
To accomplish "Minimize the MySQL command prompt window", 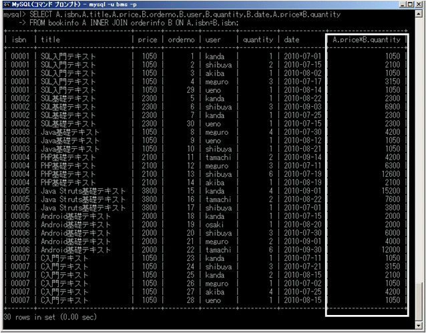I will [x=403, y=5].
